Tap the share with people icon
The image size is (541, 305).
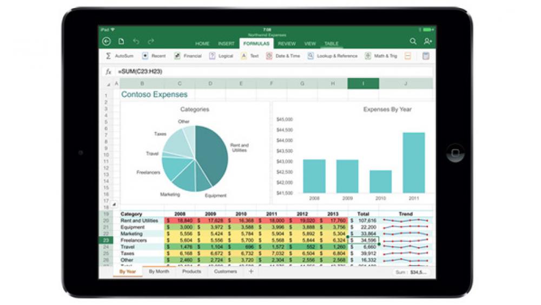[428, 42]
